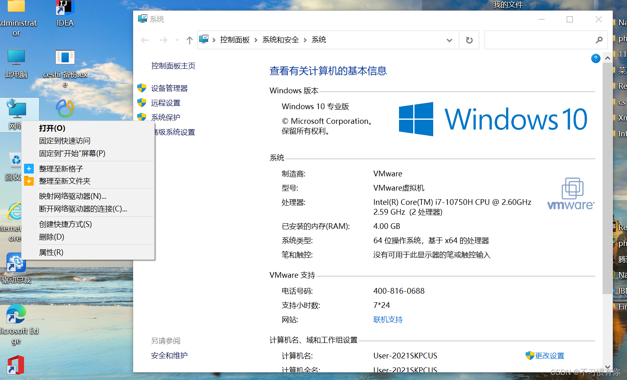Select the Microsoft Edge desktop icon
This screenshot has width=627, height=380.
[x=17, y=324]
